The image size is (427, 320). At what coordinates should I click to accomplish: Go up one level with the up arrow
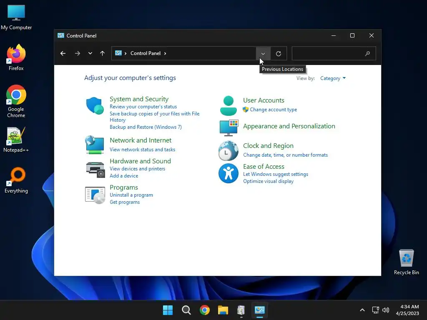(x=103, y=53)
